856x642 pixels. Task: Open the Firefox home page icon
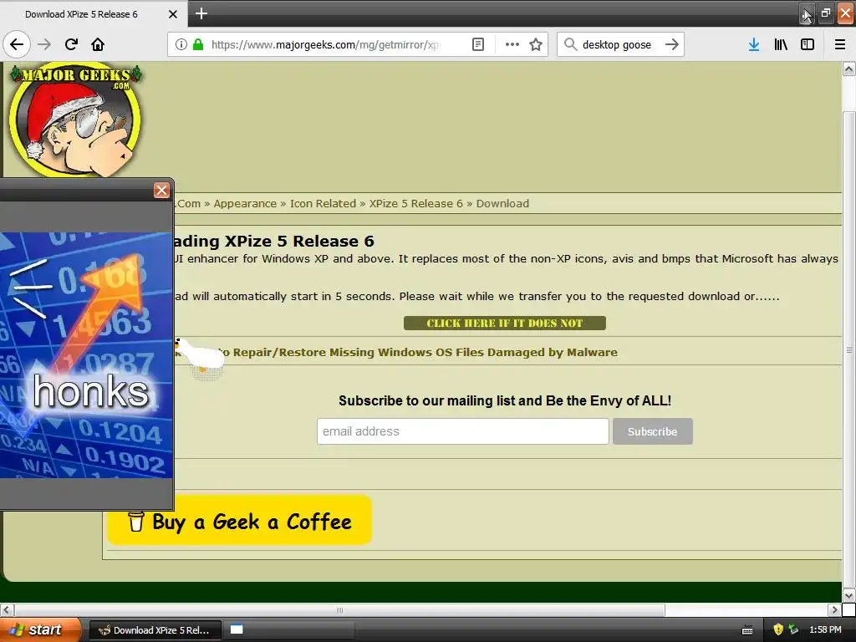coord(98,44)
